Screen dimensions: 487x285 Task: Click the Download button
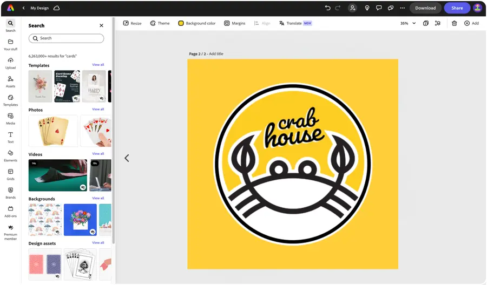point(425,8)
